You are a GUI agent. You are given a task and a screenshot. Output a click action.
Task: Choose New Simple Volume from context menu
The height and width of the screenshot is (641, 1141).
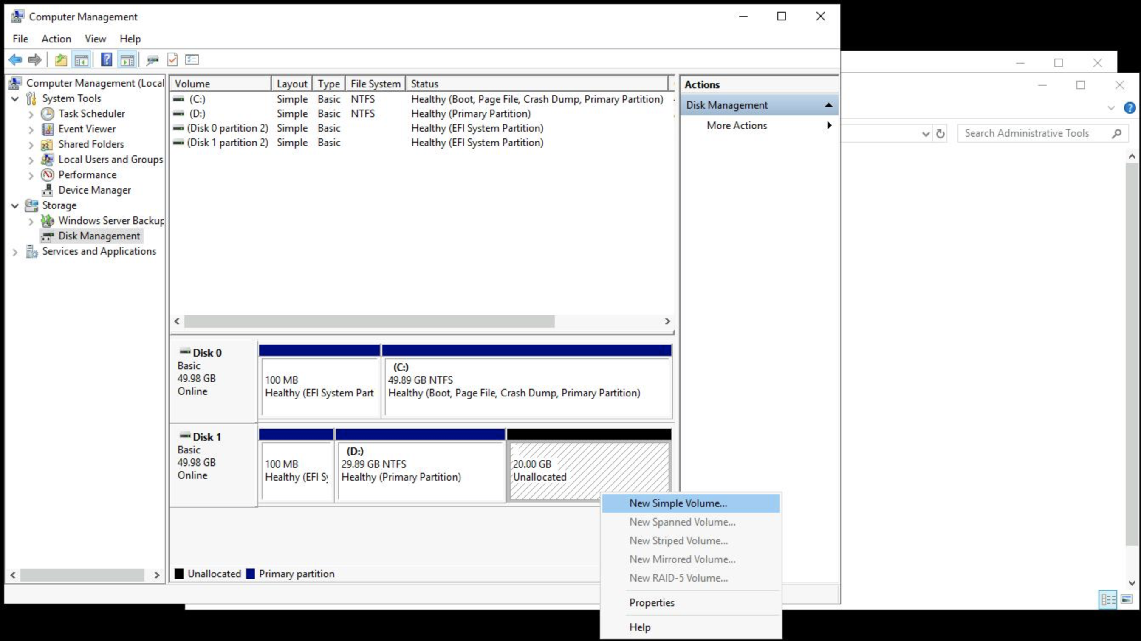click(x=691, y=503)
